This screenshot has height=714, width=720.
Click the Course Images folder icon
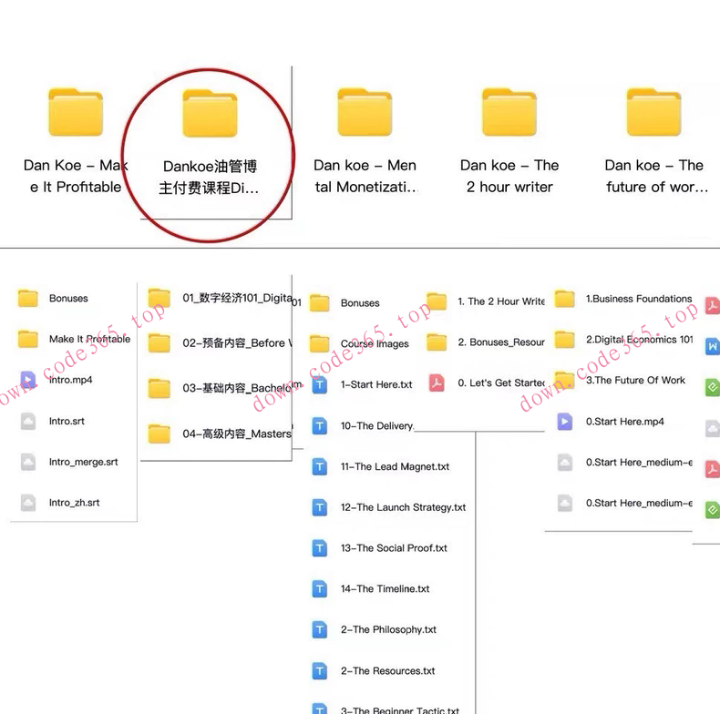pos(320,343)
